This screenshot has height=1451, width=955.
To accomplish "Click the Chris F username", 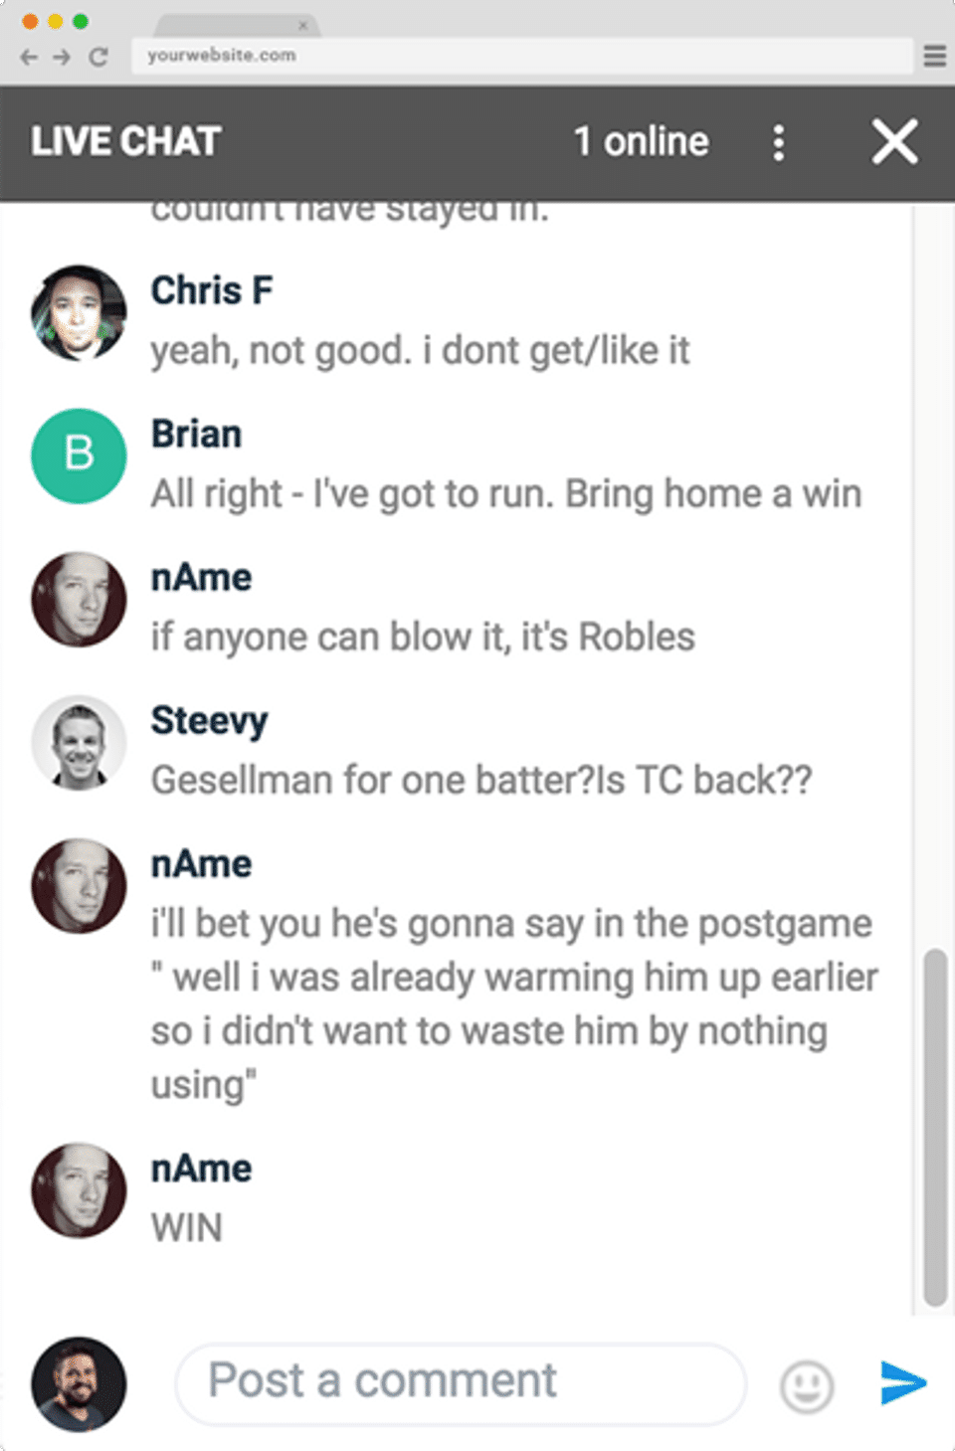I will pos(211,290).
